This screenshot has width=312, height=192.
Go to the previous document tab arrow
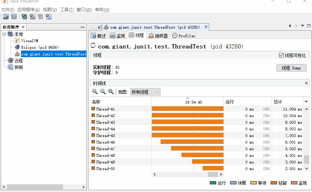pos(290,26)
